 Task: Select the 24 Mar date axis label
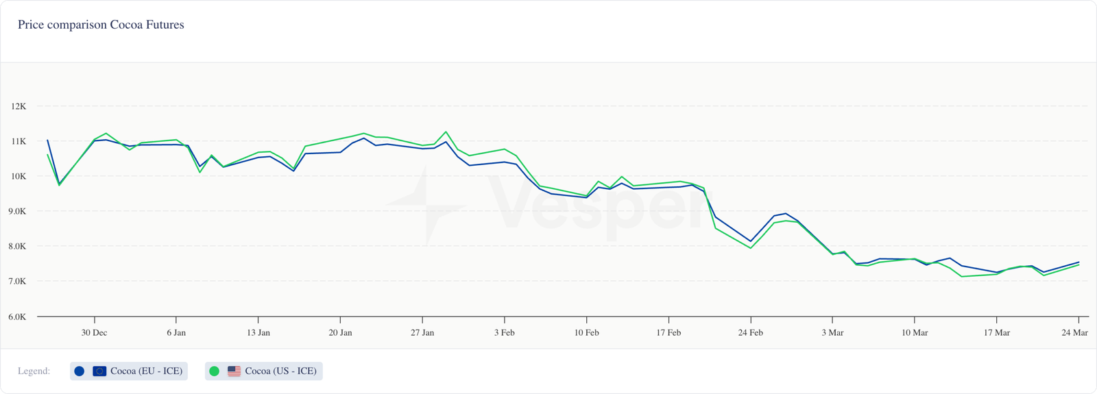tap(1074, 332)
